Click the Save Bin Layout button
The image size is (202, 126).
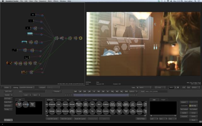tap(66, 119)
